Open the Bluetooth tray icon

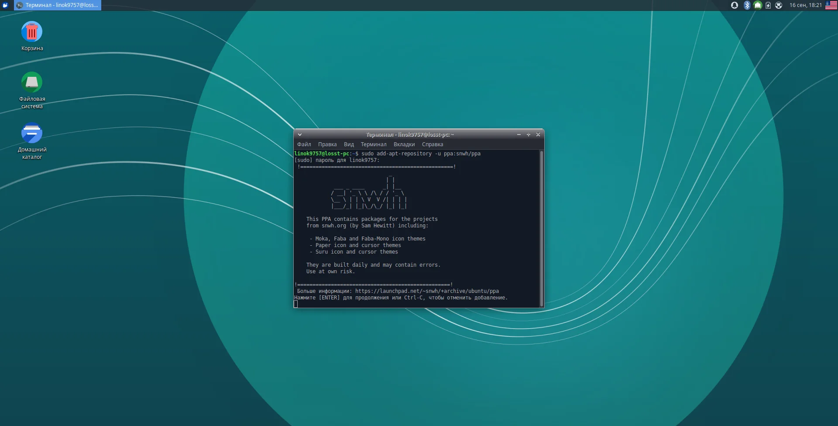click(x=747, y=5)
